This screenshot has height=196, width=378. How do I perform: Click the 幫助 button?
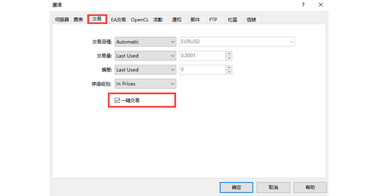(x=310, y=187)
